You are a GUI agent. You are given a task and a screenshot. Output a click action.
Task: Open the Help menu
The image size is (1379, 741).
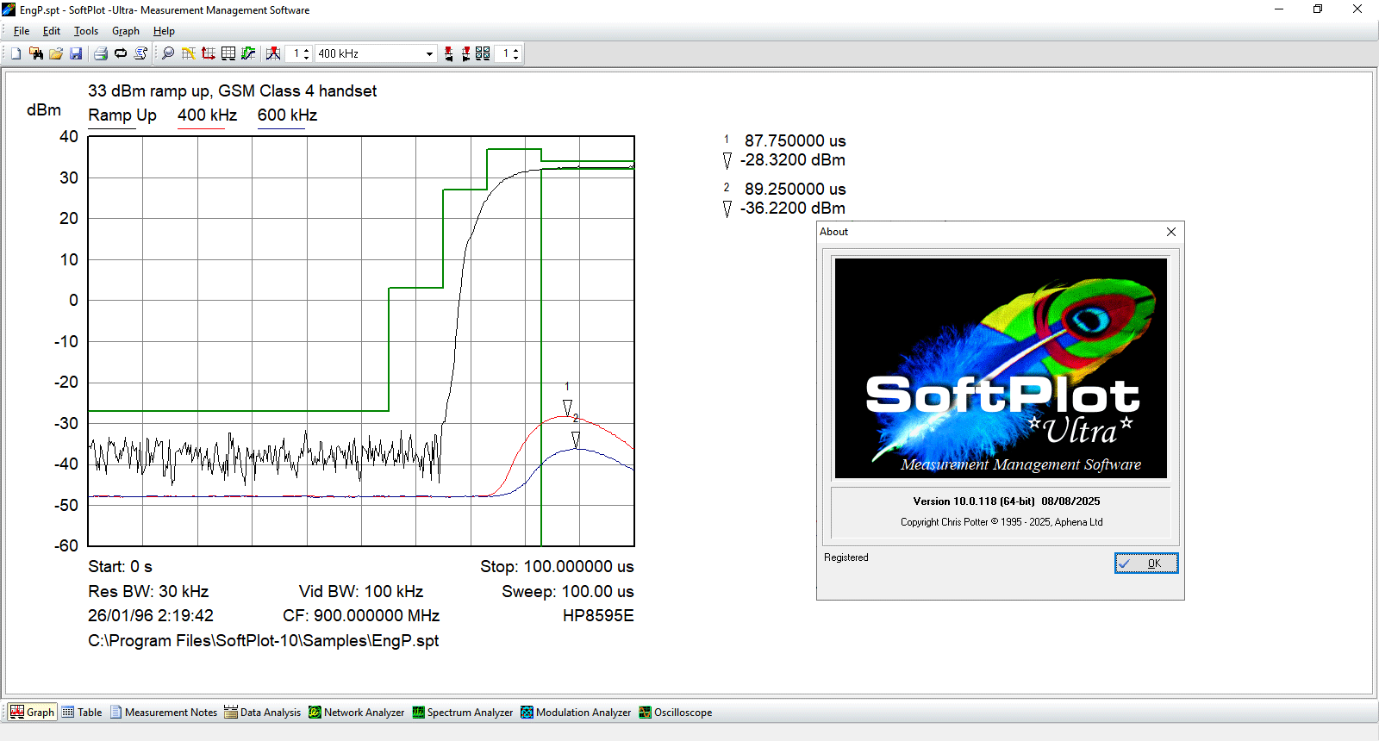coord(164,31)
